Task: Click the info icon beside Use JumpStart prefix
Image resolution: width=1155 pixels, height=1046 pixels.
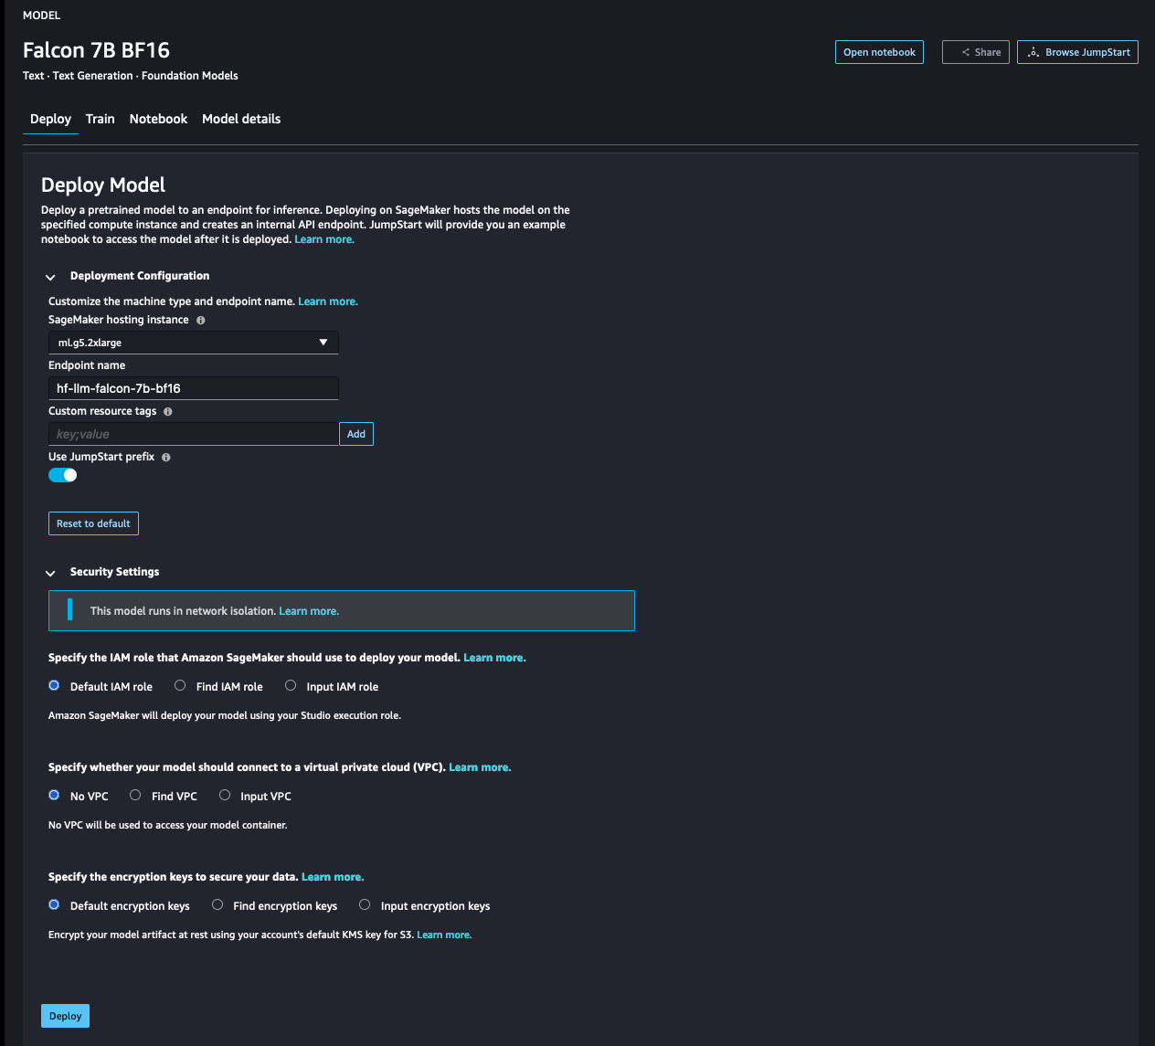Action: [166, 458]
